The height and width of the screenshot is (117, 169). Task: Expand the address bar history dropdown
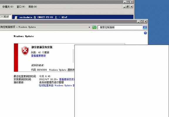pos(89,27)
